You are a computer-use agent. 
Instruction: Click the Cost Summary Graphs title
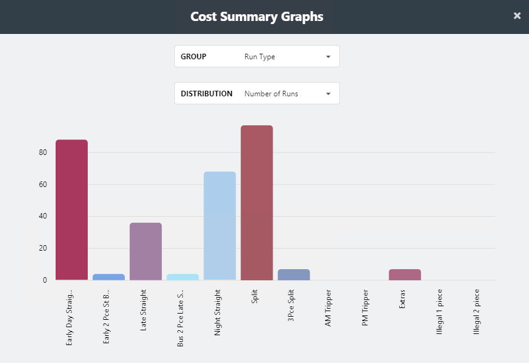[256, 17]
